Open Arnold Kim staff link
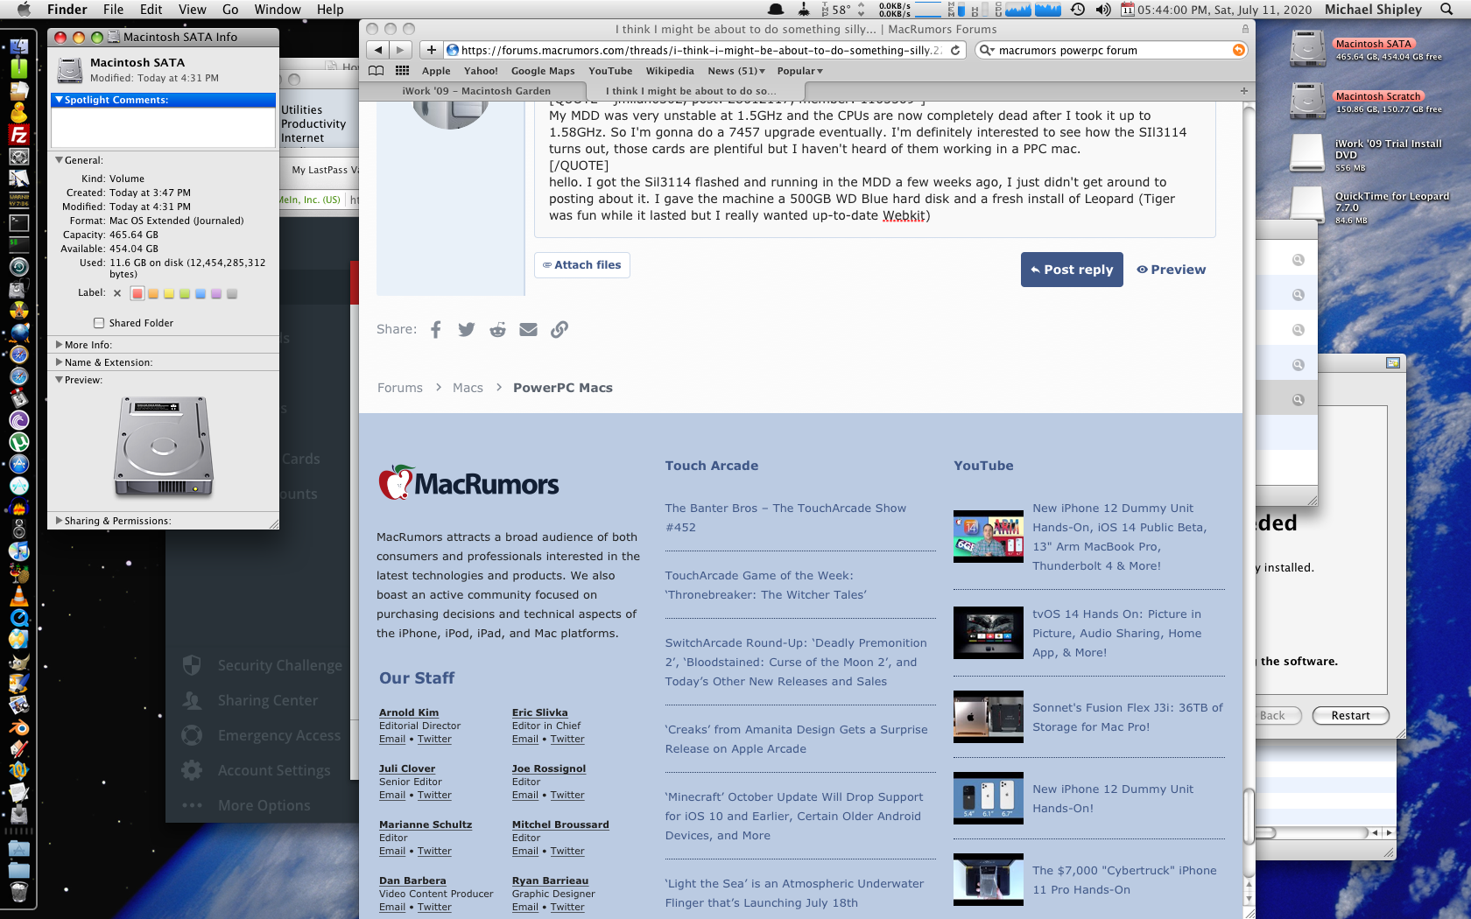This screenshot has height=919, width=1471. click(409, 712)
